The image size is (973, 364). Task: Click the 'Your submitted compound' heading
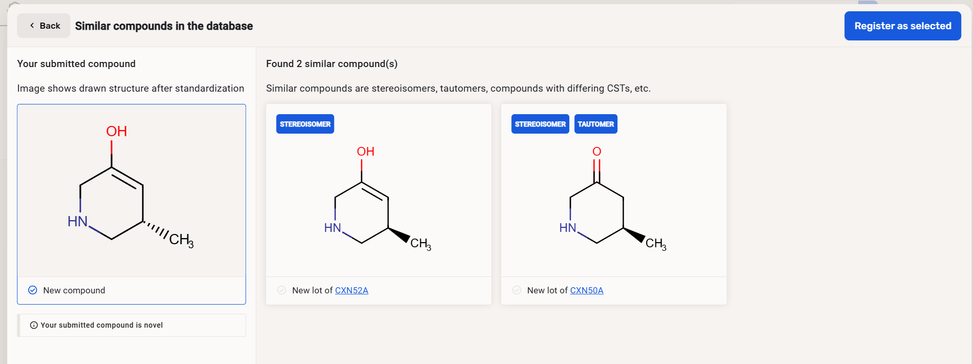76,63
